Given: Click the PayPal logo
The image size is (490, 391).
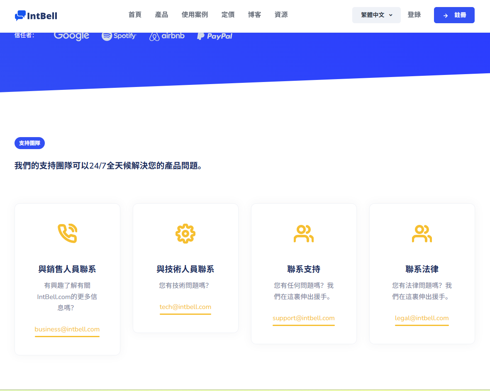Looking at the screenshot, I should 215,36.
